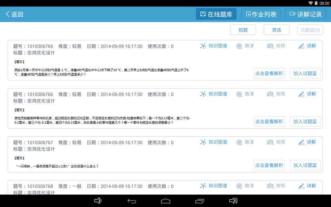Viewport: 331px width, 207px height.
Task: Open 讲解记录 tab
Action: (x=305, y=14)
